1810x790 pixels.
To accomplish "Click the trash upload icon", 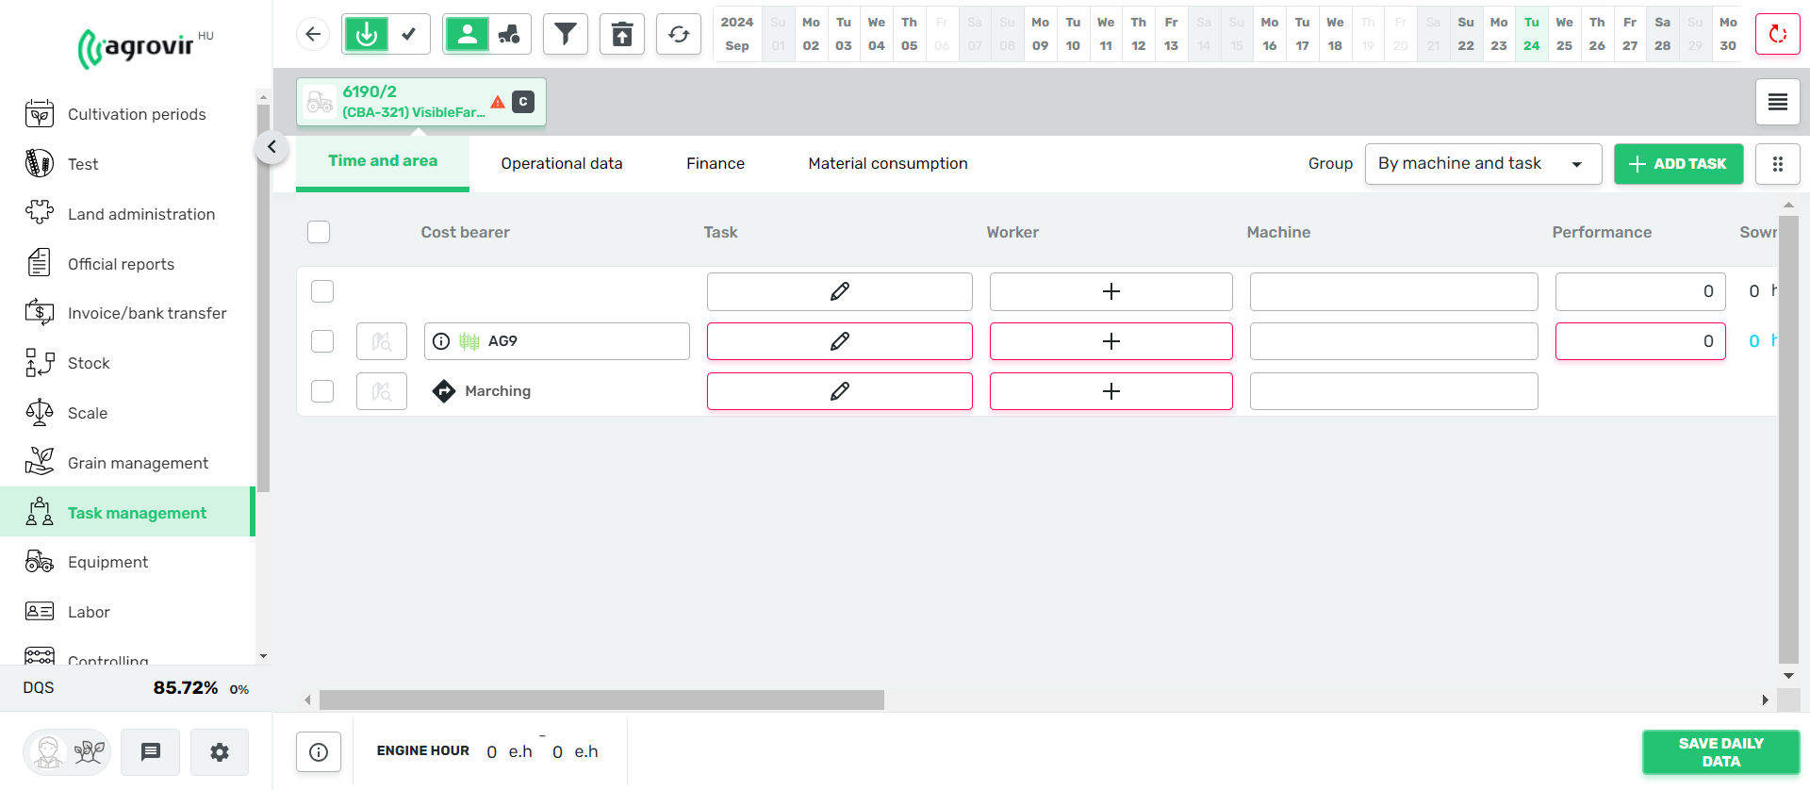I will click(x=622, y=35).
